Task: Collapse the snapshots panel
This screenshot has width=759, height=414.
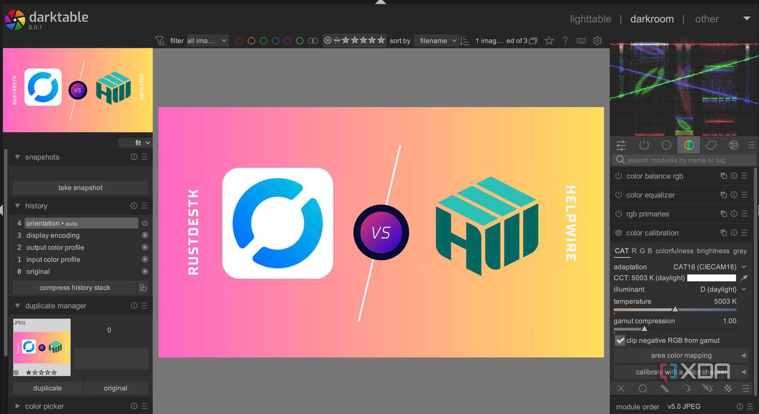Action: pyautogui.click(x=17, y=157)
